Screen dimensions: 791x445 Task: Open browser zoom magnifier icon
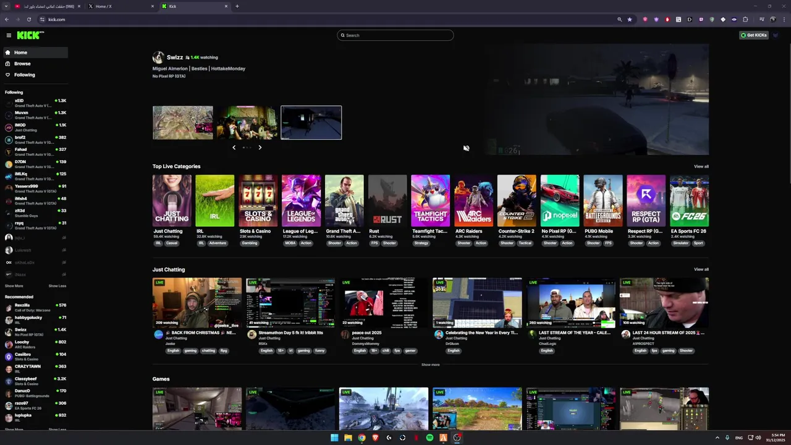619,19
